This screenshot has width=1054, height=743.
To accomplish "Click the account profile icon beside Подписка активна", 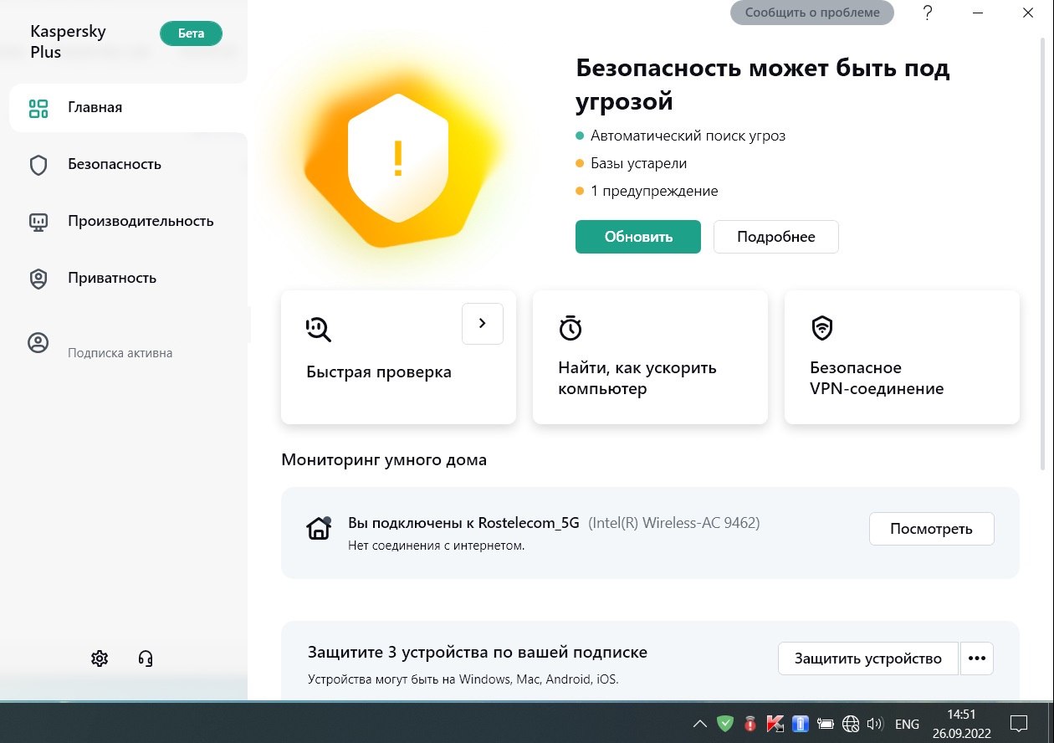I will click(x=38, y=343).
